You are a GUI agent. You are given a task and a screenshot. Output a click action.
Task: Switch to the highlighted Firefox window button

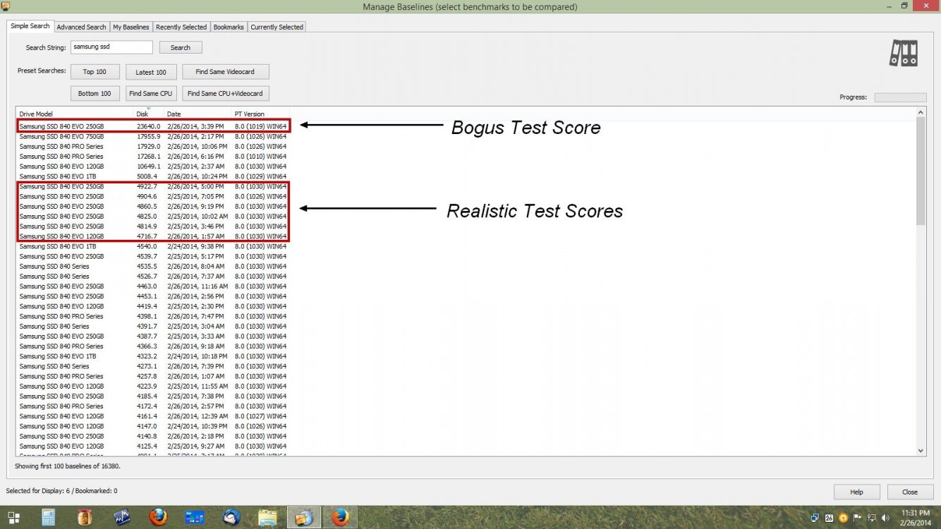(x=341, y=517)
